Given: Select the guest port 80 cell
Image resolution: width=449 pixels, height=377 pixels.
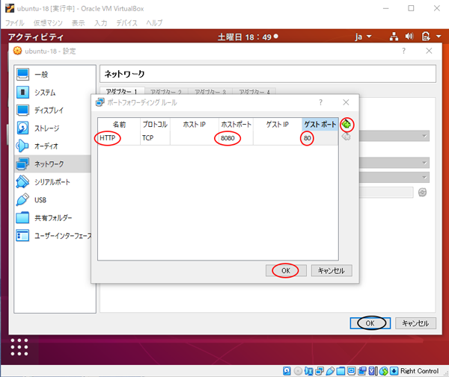Looking at the screenshot, I should click(320, 138).
